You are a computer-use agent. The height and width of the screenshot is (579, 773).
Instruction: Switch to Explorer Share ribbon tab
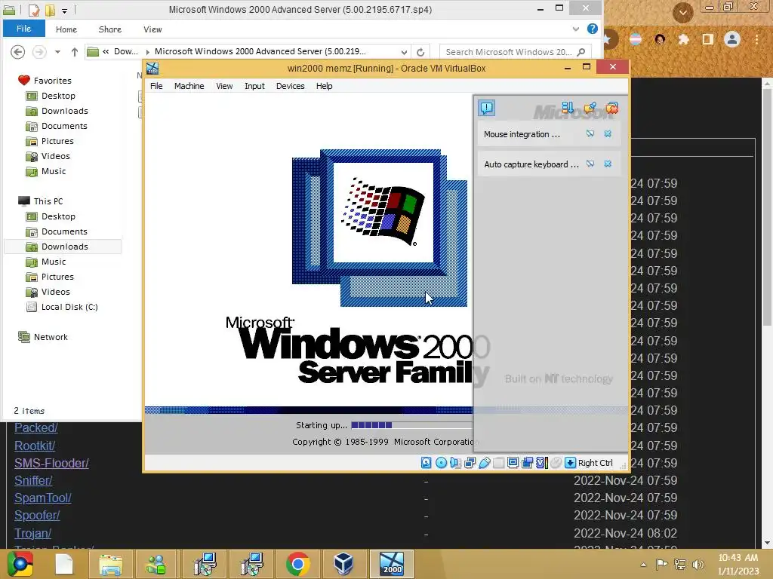(110, 29)
